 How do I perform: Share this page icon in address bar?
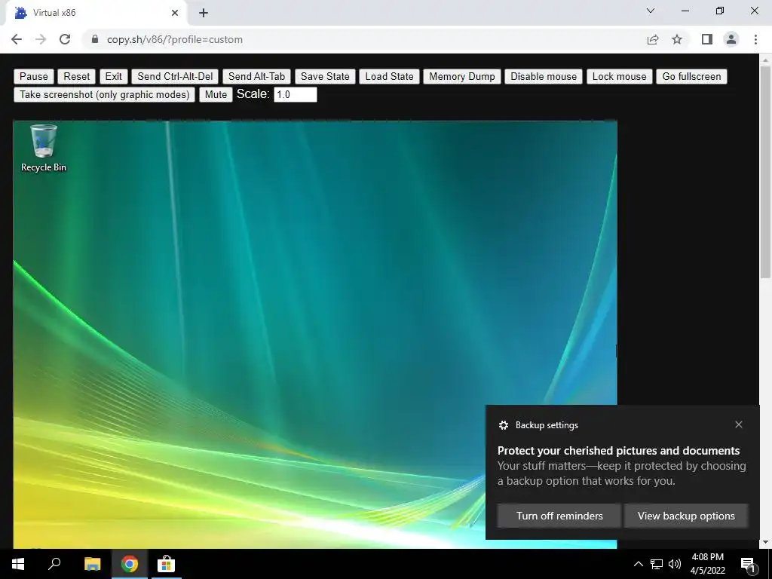coord(653,39)
